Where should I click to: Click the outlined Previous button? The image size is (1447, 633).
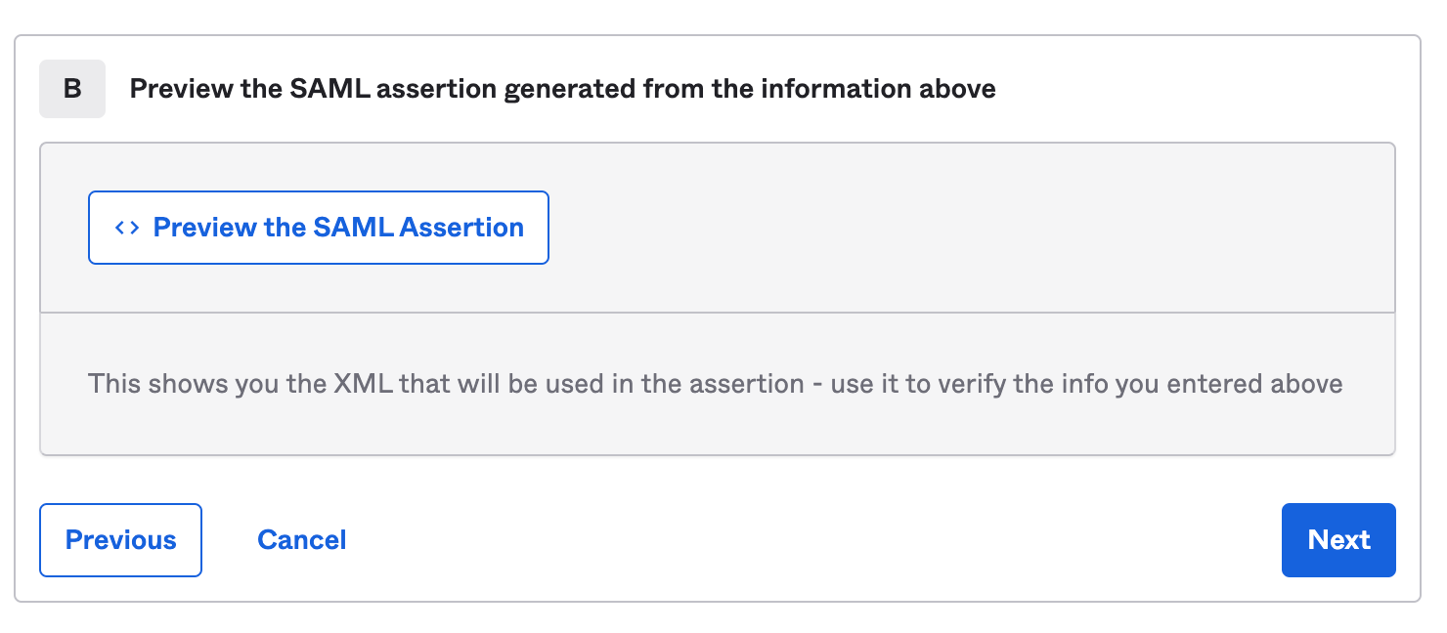120,540
